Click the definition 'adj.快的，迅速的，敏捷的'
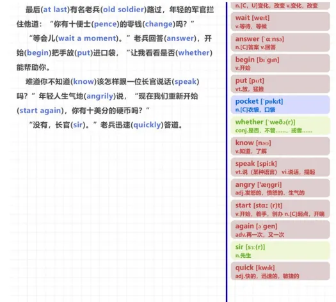This screenshot has width=336, height=302. pos(267,276)
